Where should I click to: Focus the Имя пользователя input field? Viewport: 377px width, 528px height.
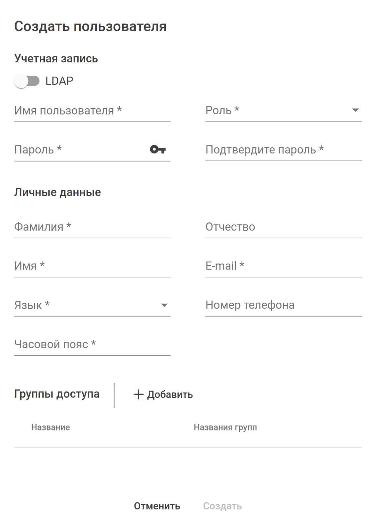[92, 111]
